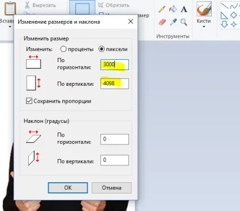This screenshot has height=211, width=240.
Task: Click the horizontal skew degrees field
Action: [114, 139]
